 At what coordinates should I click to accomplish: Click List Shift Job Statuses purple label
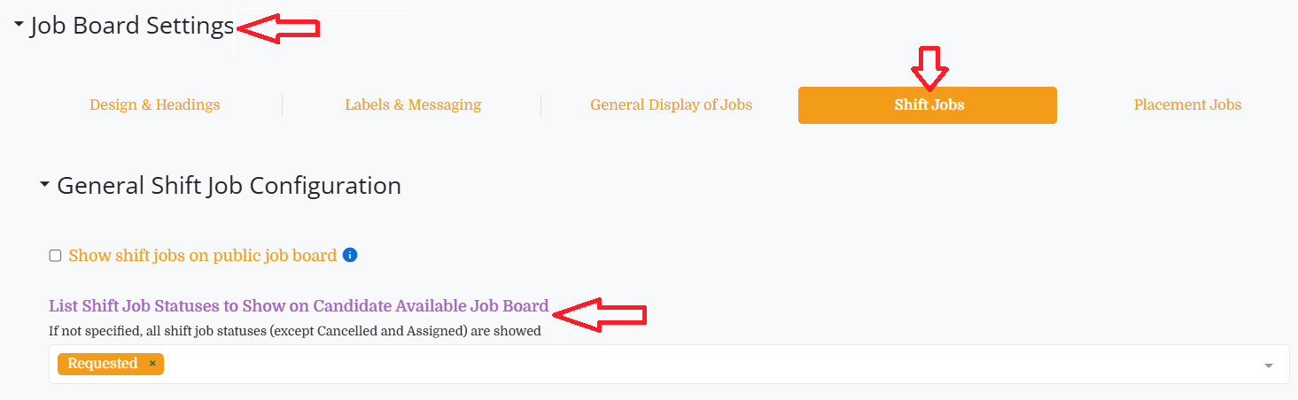point(299,306)
